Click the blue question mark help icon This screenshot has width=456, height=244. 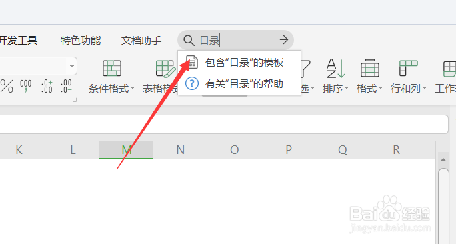192,84
